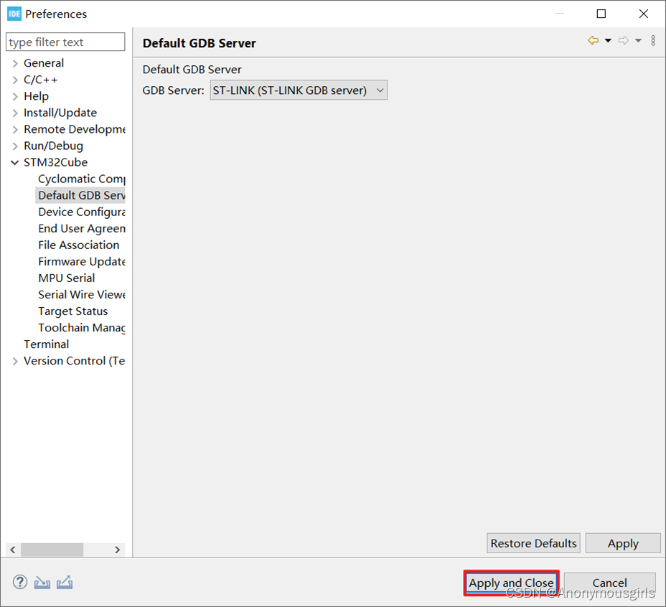Select Toolchain Manager tree item
Image resolution: width=666 pixels, height=607 pixels.
coord(82,327)
